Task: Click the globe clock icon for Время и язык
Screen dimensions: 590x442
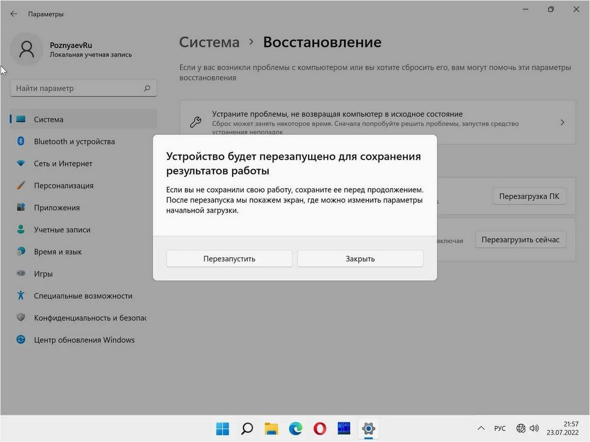Action: pos(21,251)
